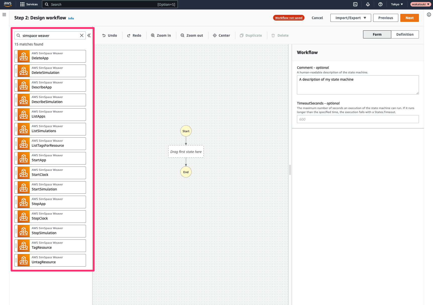Click the StartSimulation action label
This screenshot has width=433, height=305.
[44, 189]
